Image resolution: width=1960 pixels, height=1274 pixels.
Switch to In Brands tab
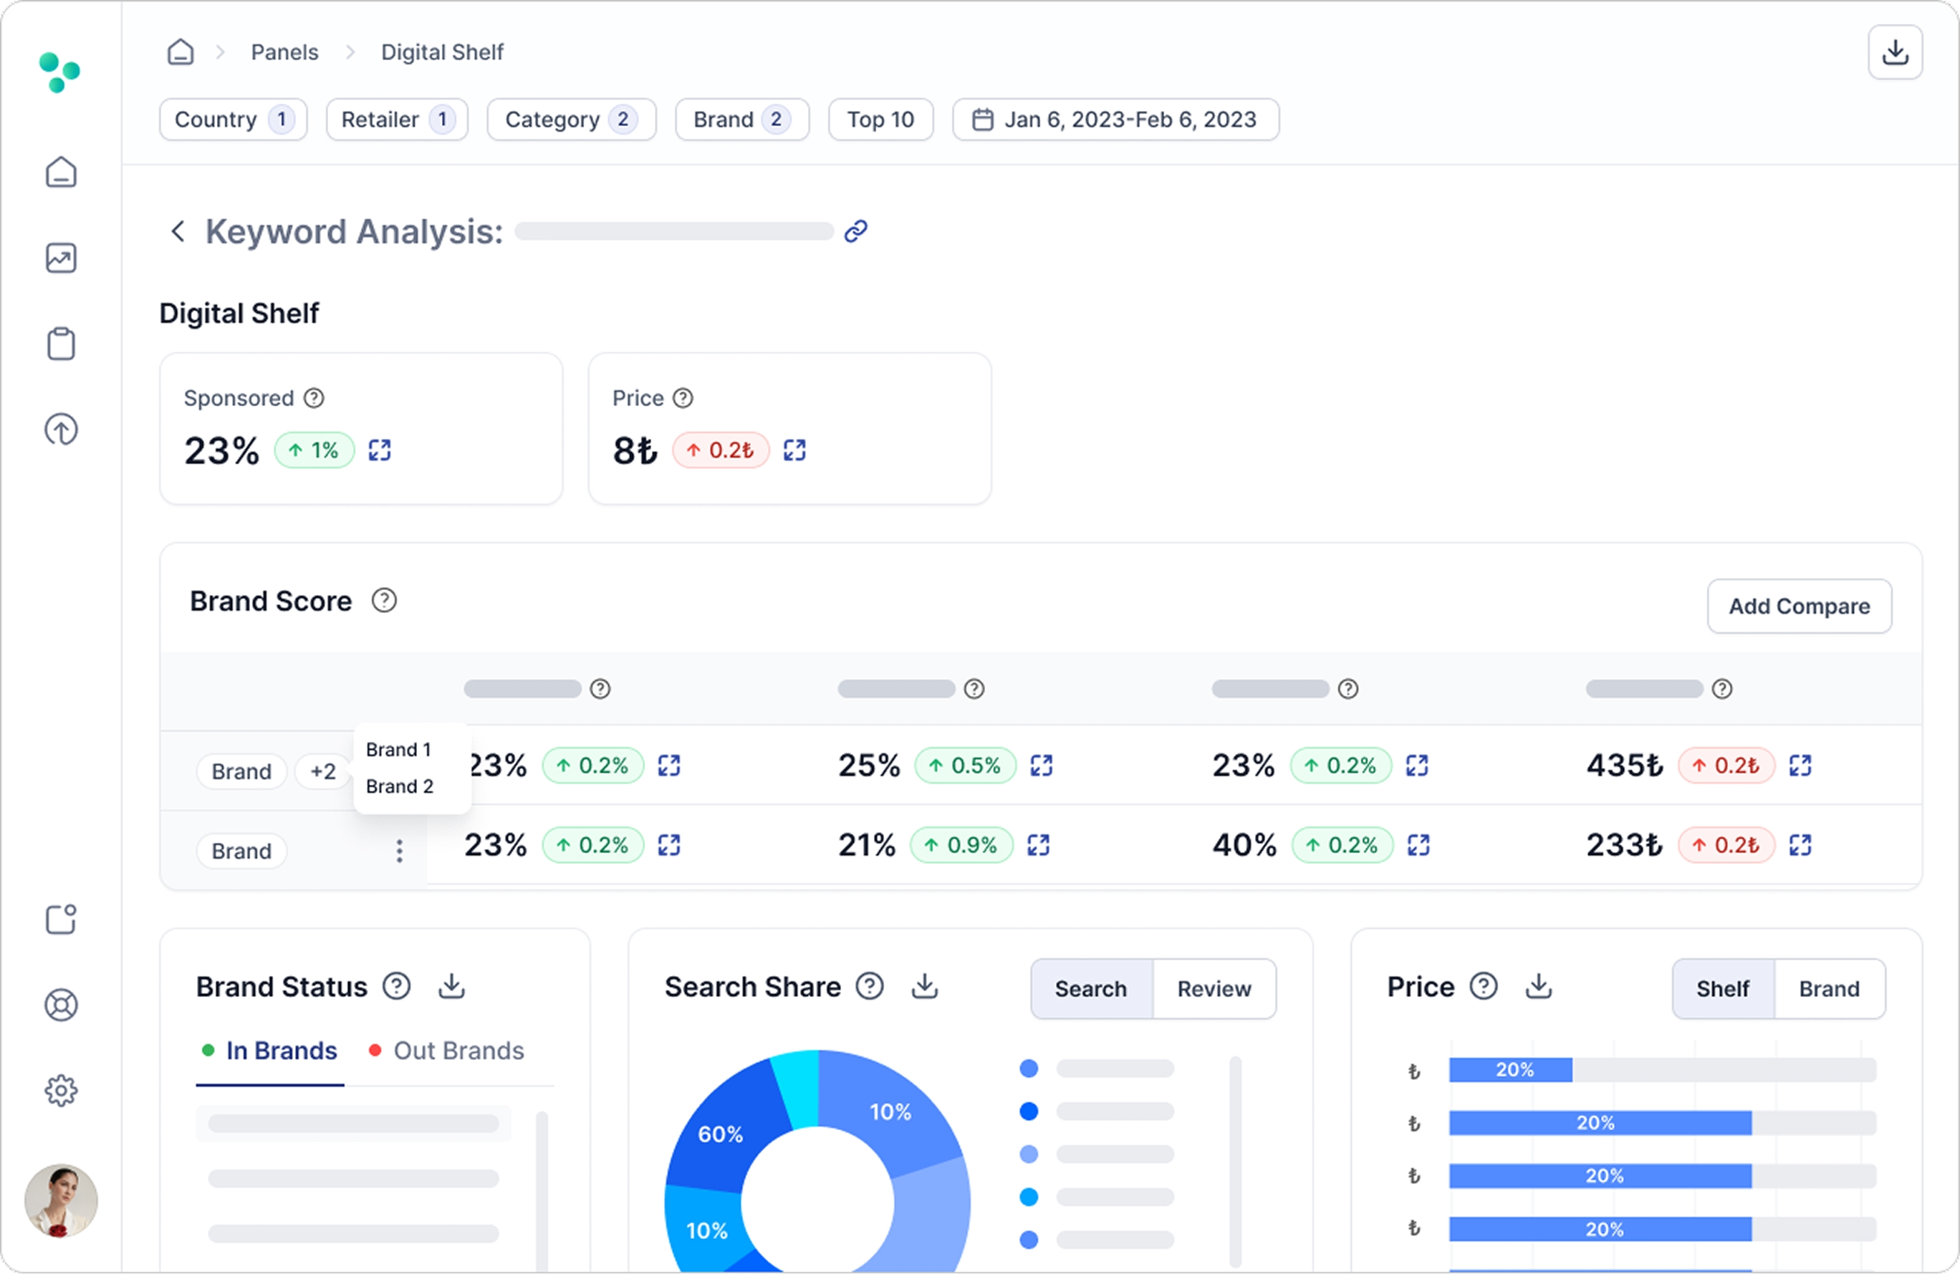tap(270, 1051)
